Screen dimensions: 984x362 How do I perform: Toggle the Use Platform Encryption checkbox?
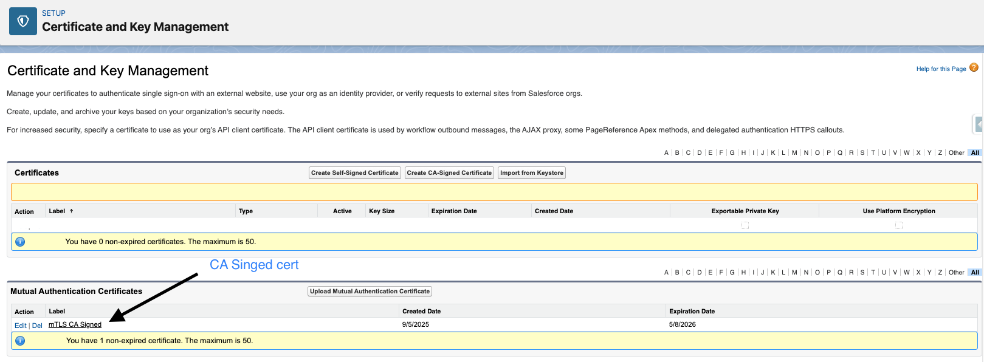point(898,225)
